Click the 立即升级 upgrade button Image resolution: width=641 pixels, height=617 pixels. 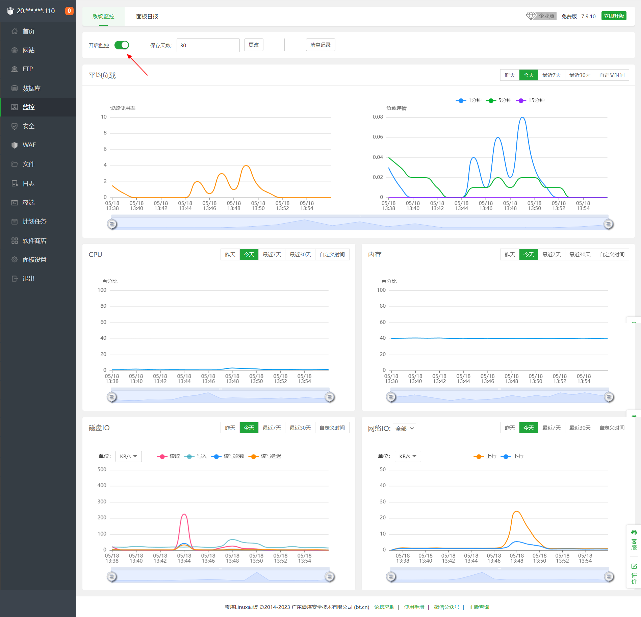(614, 16)
